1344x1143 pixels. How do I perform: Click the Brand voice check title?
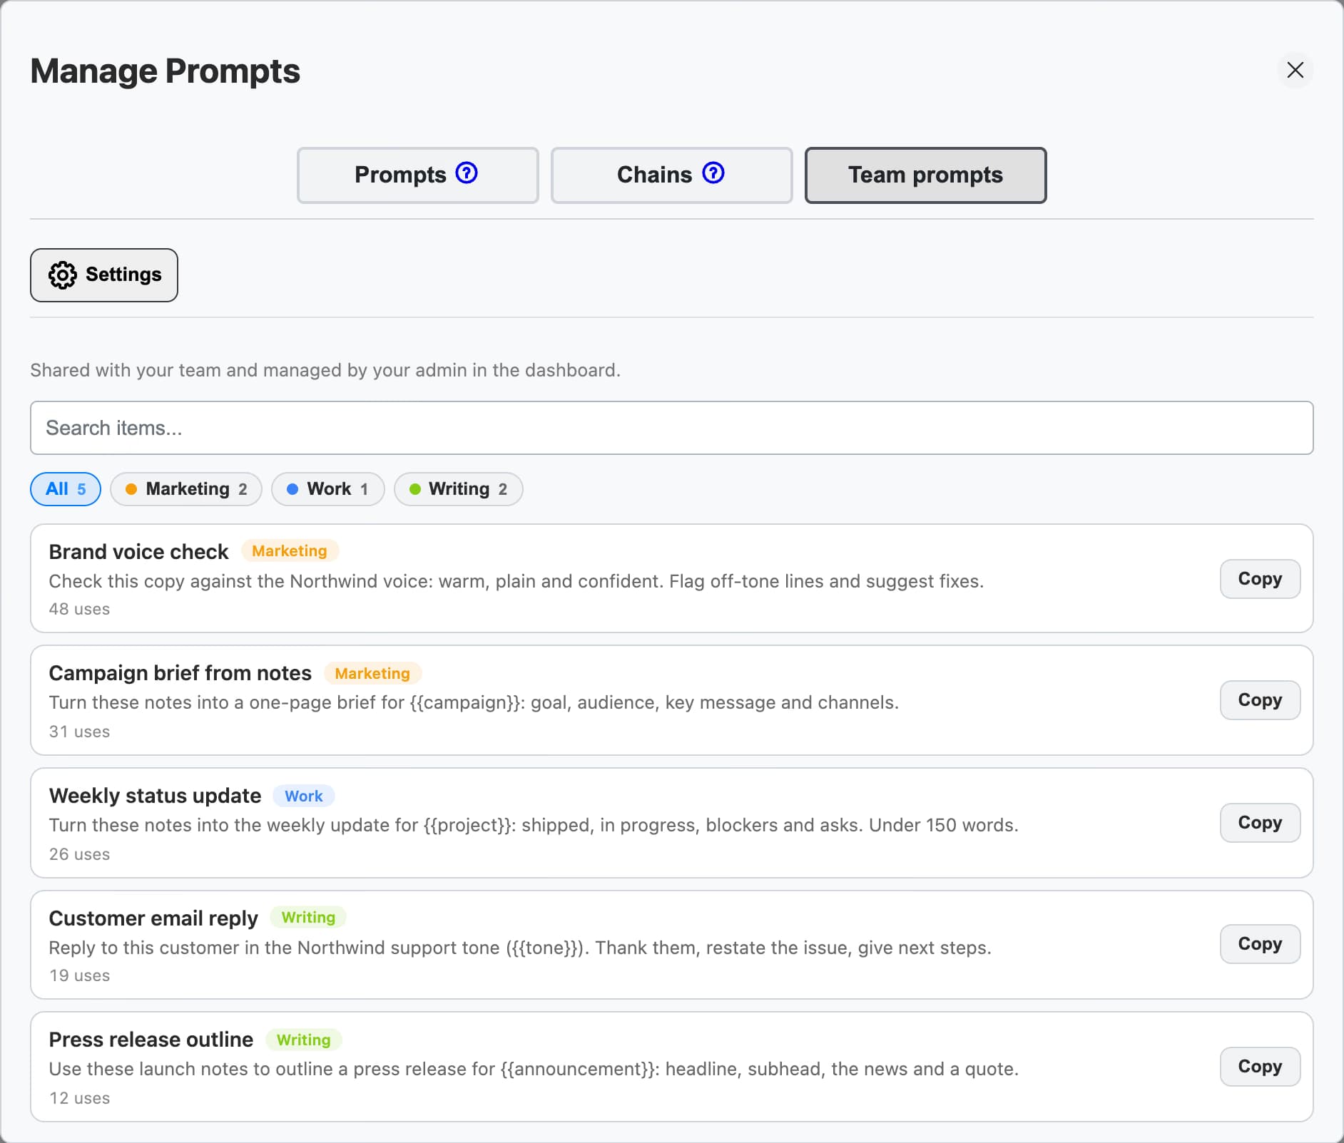138,552
